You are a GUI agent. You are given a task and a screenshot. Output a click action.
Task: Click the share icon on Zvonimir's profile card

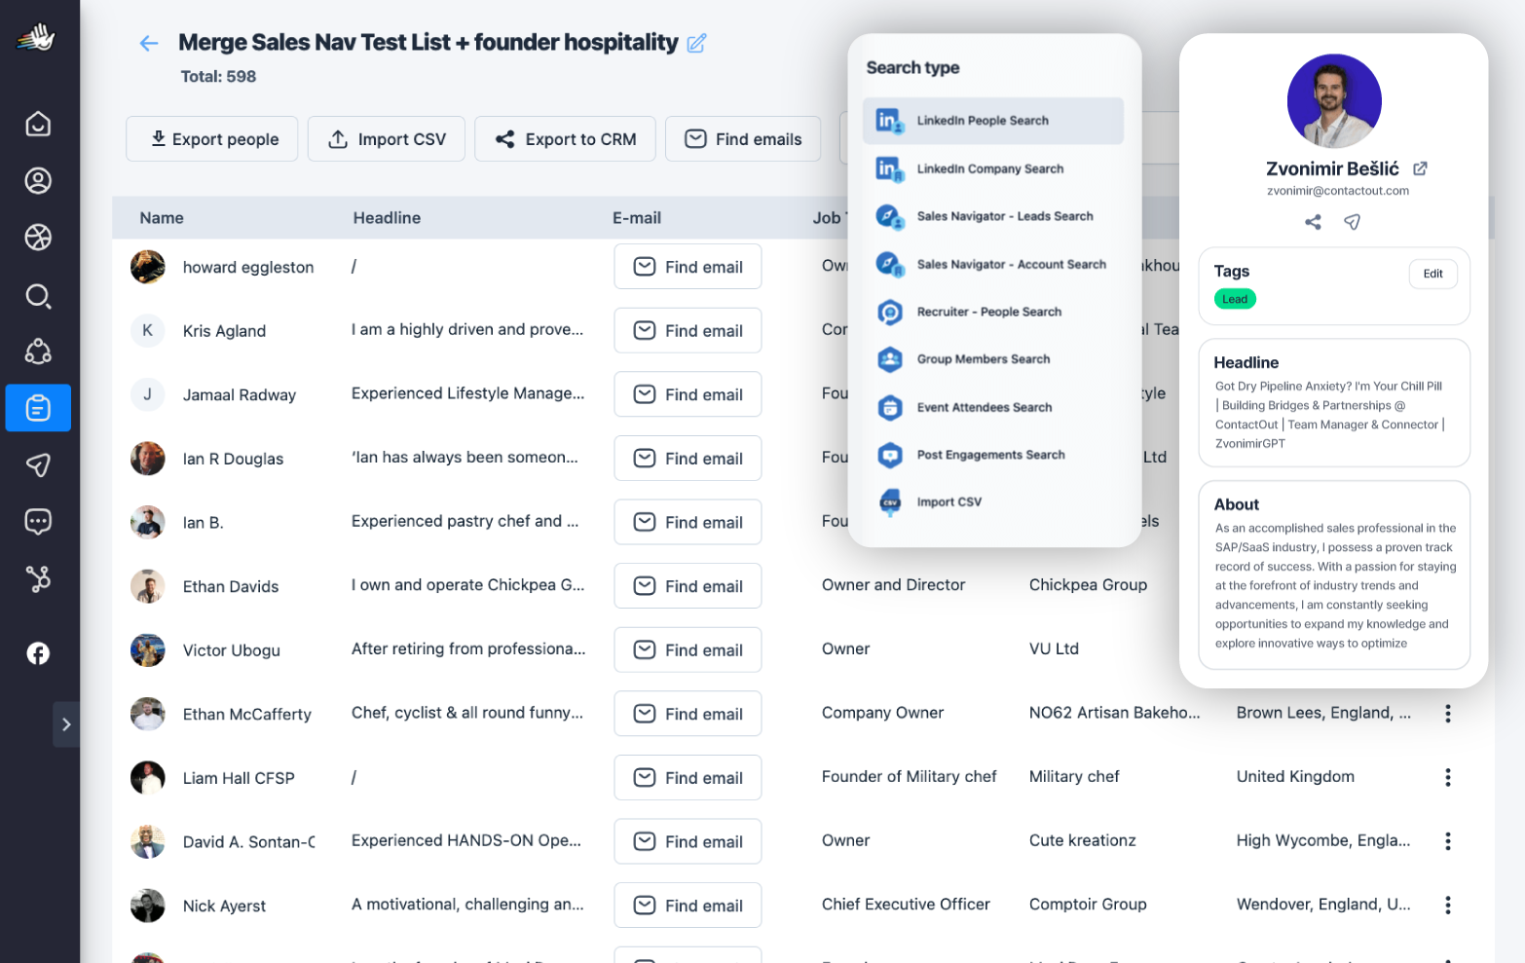[1313, 222]
